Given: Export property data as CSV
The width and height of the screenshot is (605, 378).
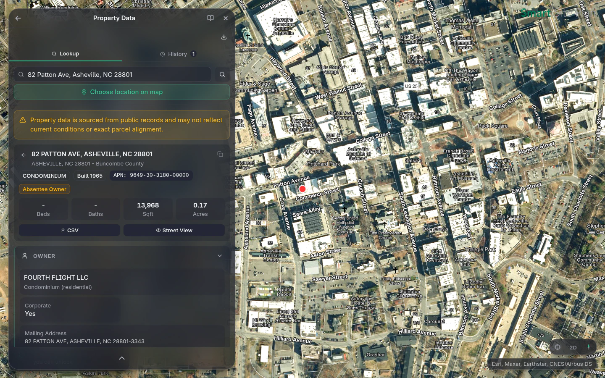Looking at the screenshot, I should click(69, 230).
